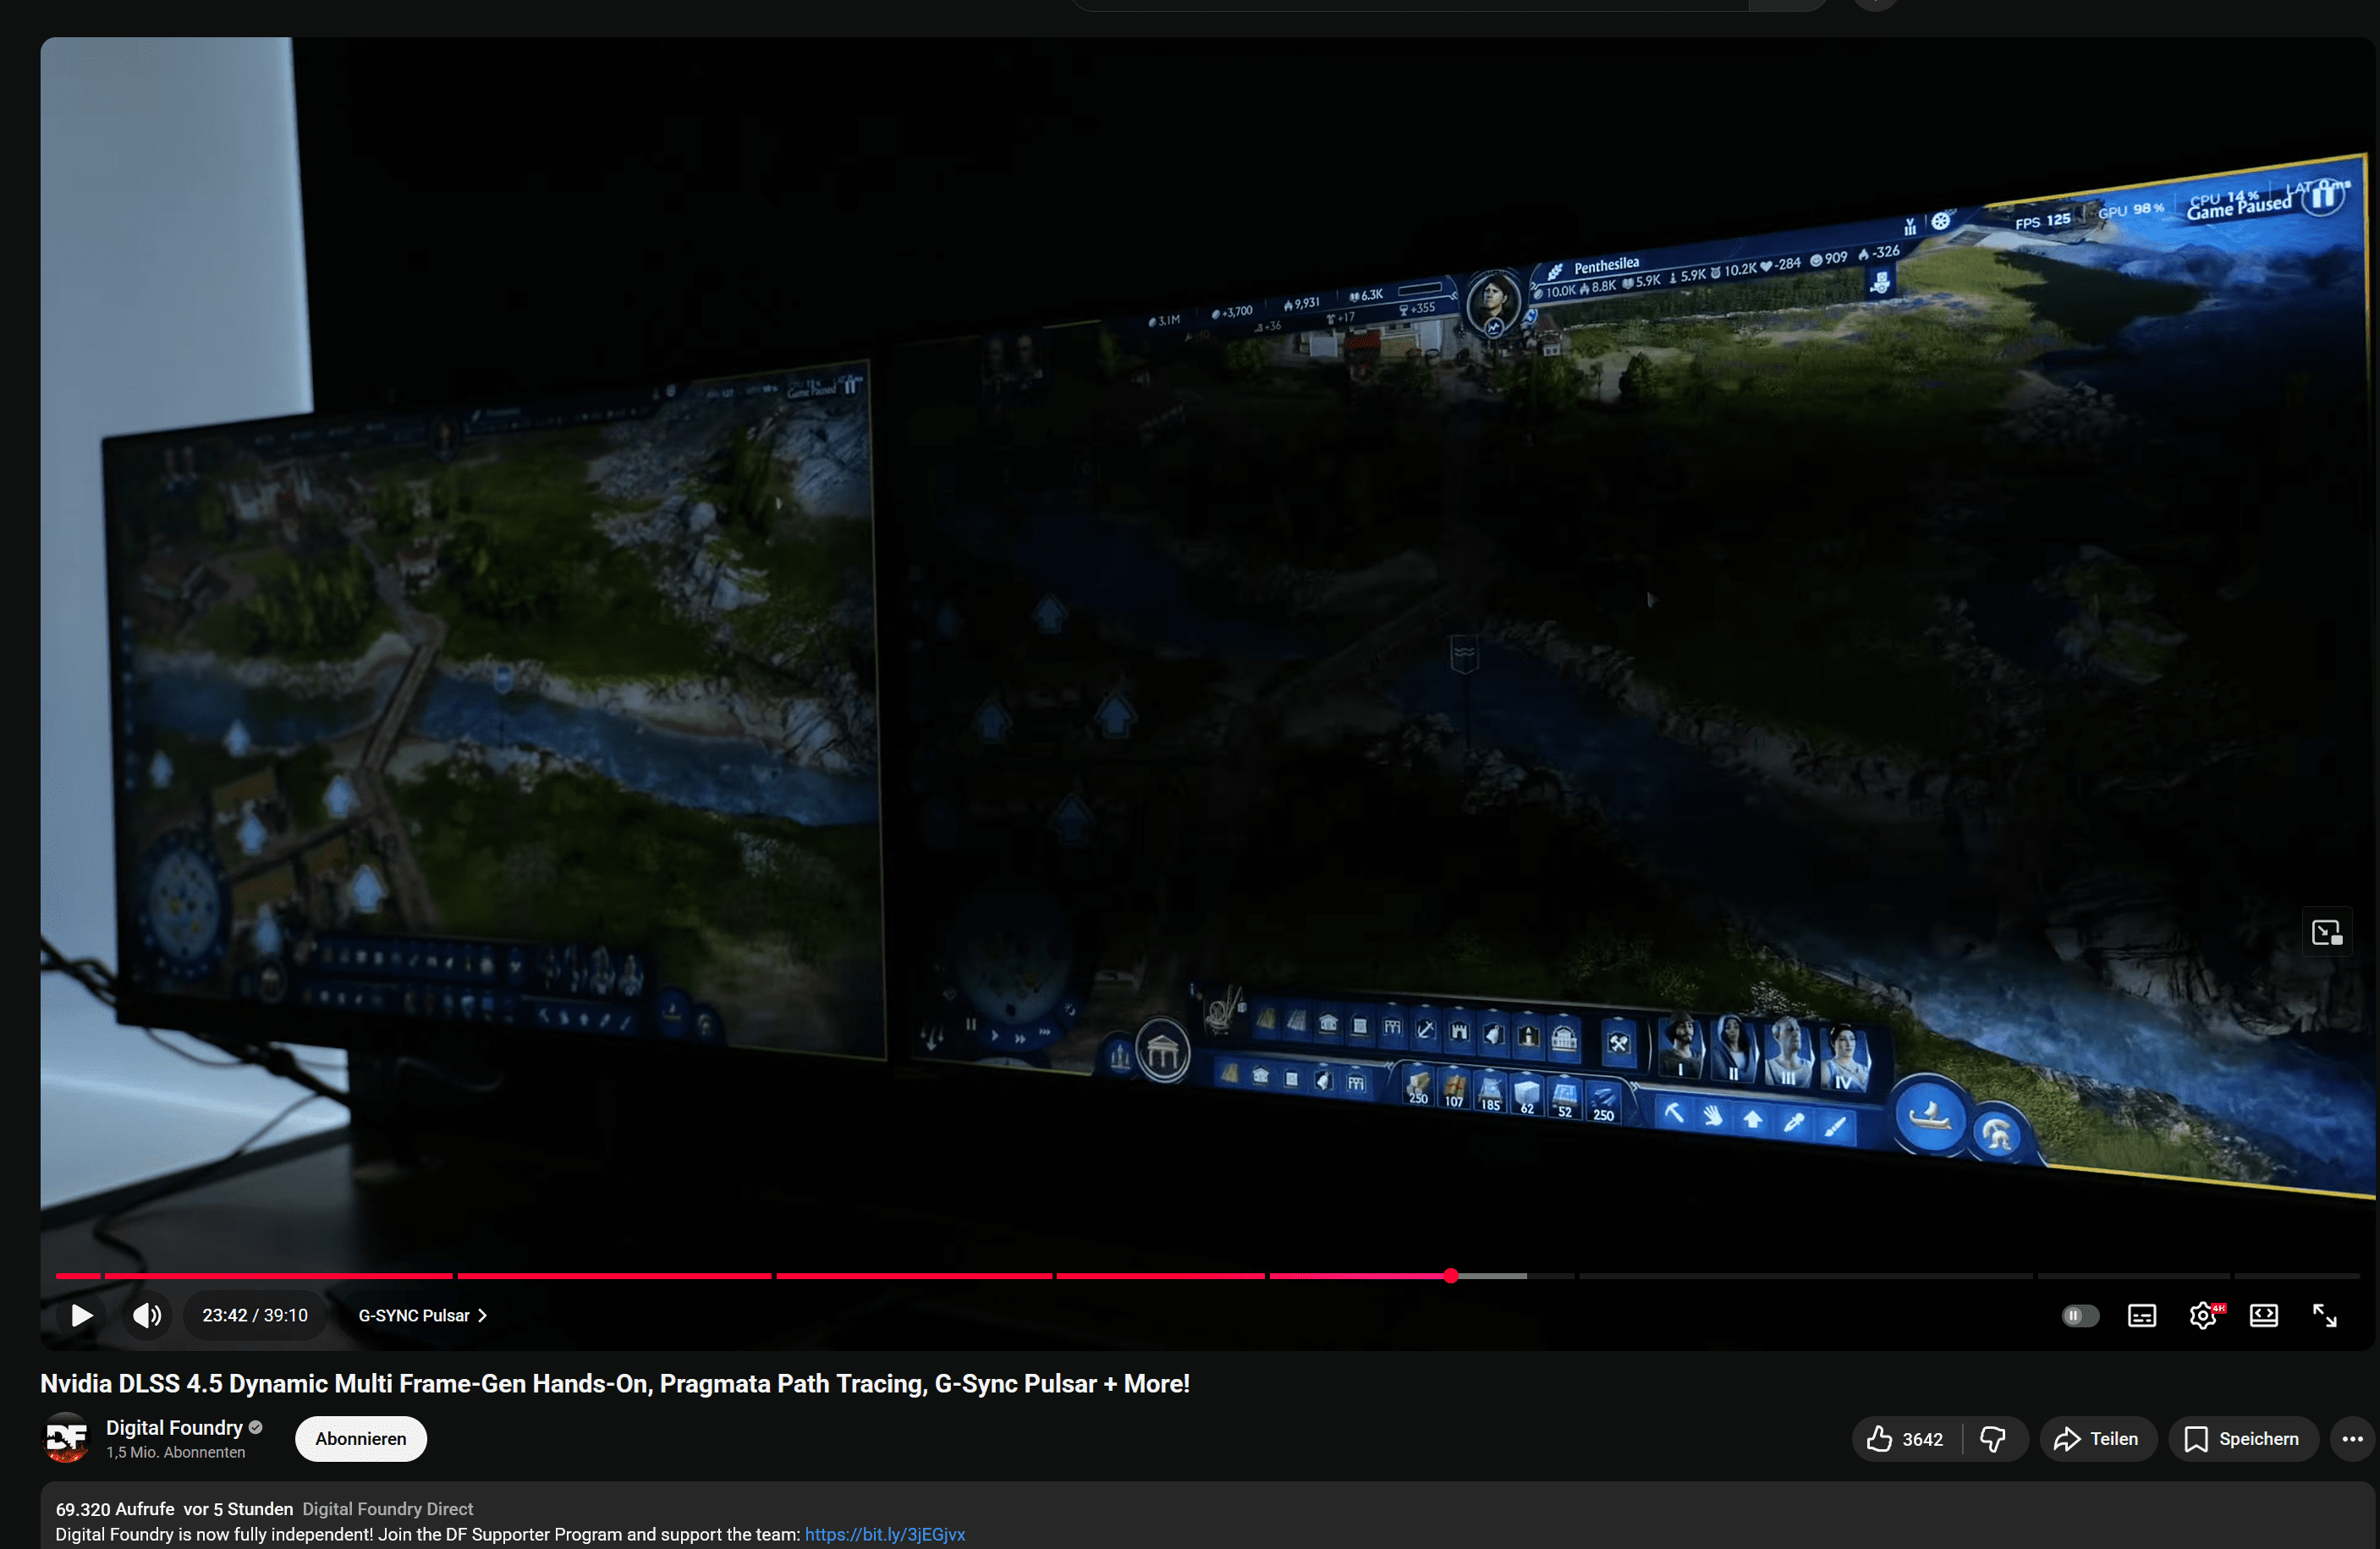2380x1549 pixels.
Task: Toggle subtitles/closed captions
Action: point(2141,1315)
